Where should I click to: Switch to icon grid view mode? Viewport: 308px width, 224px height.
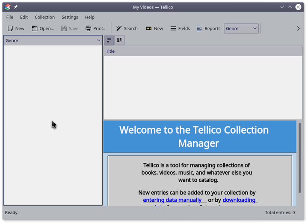coord(119,40)
